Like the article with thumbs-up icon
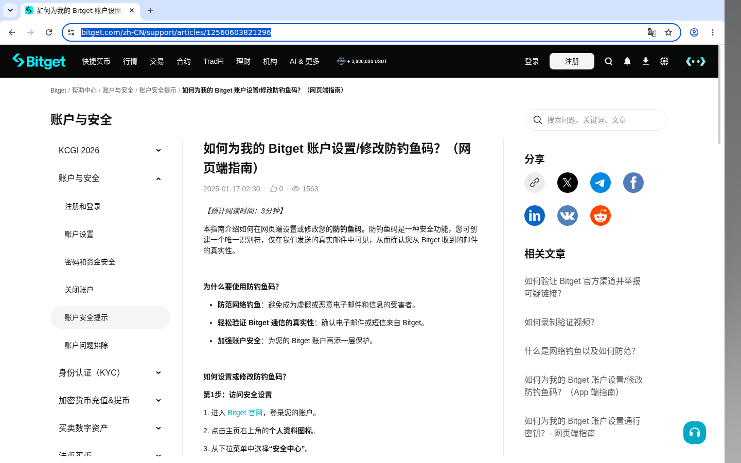741x463 pixels. (x=273, y=189)
